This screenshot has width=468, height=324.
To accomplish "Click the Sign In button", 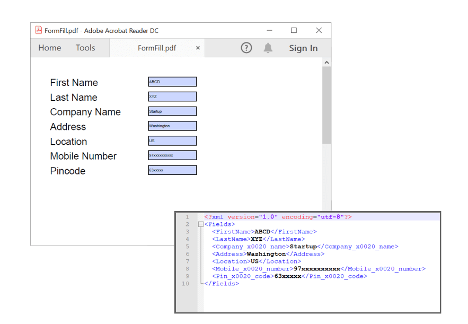I will 303,48.
